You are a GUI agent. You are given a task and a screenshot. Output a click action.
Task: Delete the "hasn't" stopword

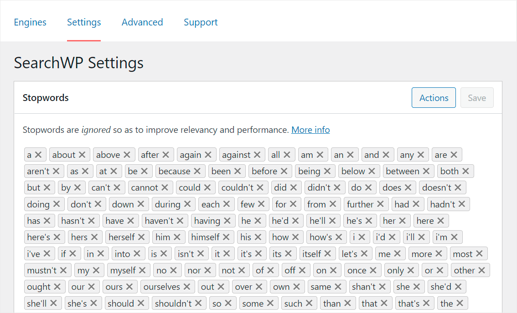(x=91, y=221)
